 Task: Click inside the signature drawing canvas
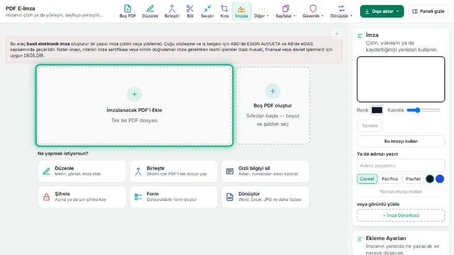pos(401,79)
